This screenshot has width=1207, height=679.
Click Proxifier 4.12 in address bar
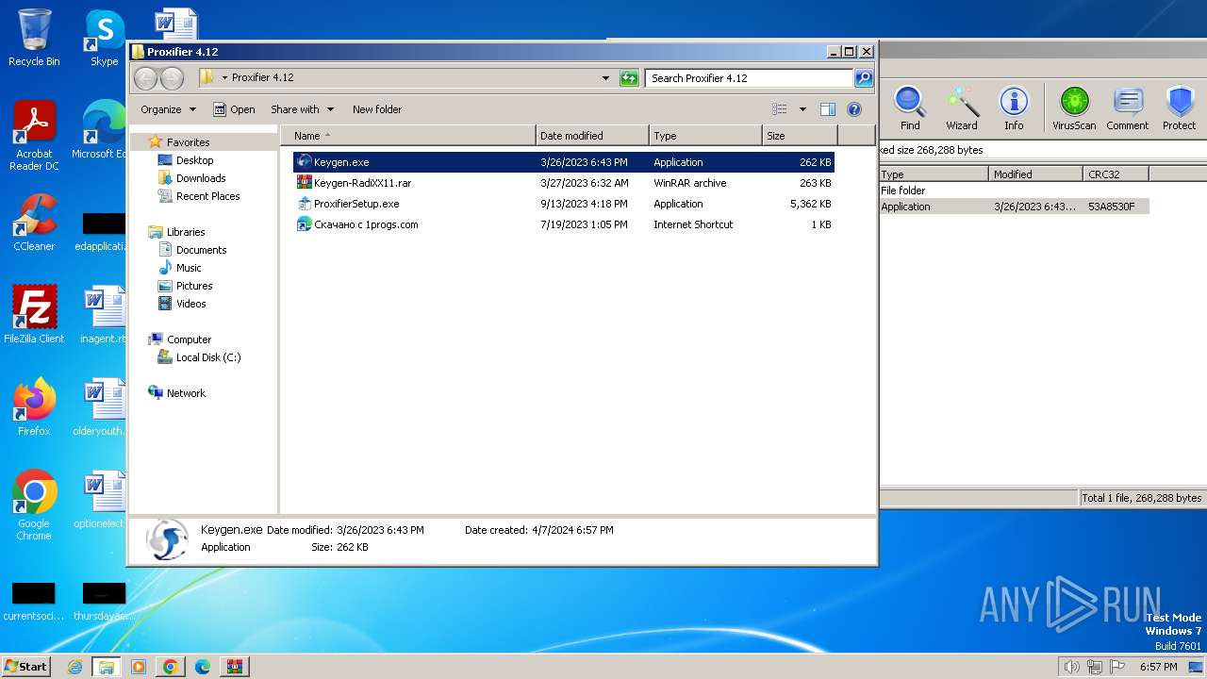click(263, 78)
